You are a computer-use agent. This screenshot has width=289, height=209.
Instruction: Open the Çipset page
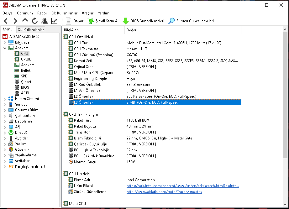click(26, 82)
